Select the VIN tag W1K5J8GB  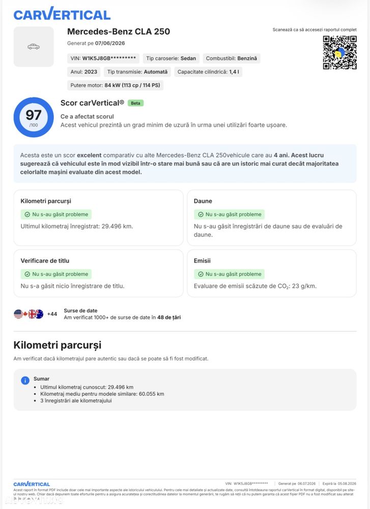pyautogui.click(x=103, y=59)
